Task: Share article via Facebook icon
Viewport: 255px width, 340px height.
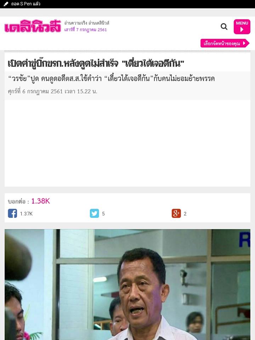Action: coord(12,213)
